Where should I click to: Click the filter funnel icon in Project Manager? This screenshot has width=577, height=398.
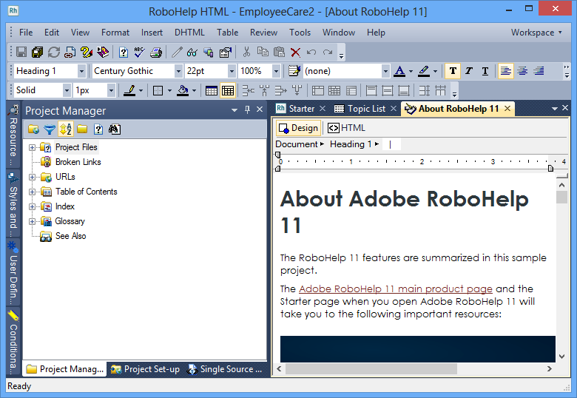click(x=49, y=129)
